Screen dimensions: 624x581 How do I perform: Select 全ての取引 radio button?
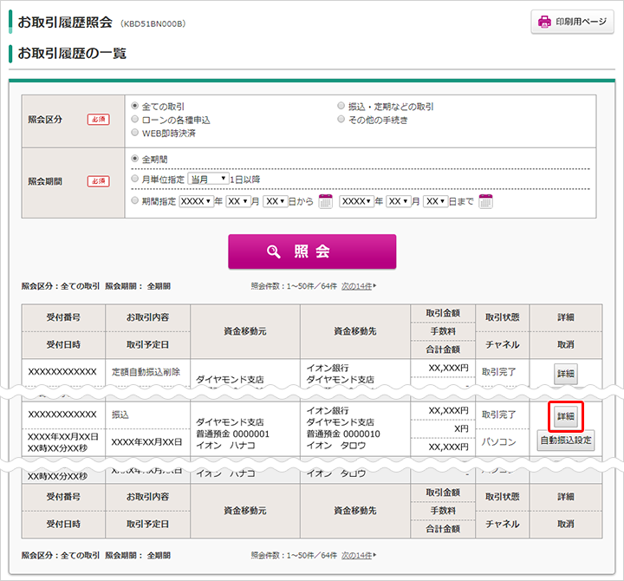(x=135, y=106)
